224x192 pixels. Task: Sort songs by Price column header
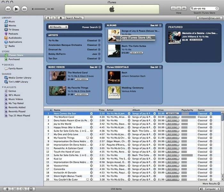(168, 110)
